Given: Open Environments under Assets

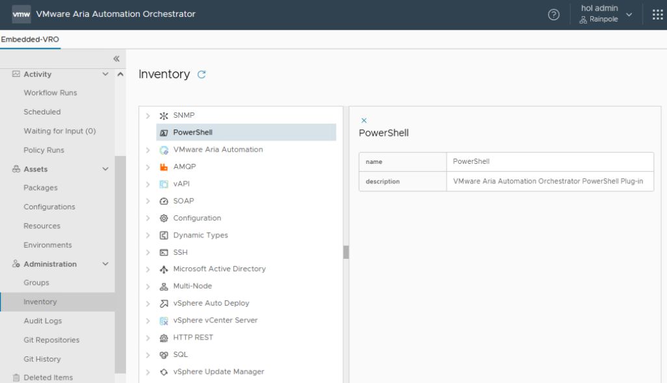Looking at the screenshot, I should (47, 245).
